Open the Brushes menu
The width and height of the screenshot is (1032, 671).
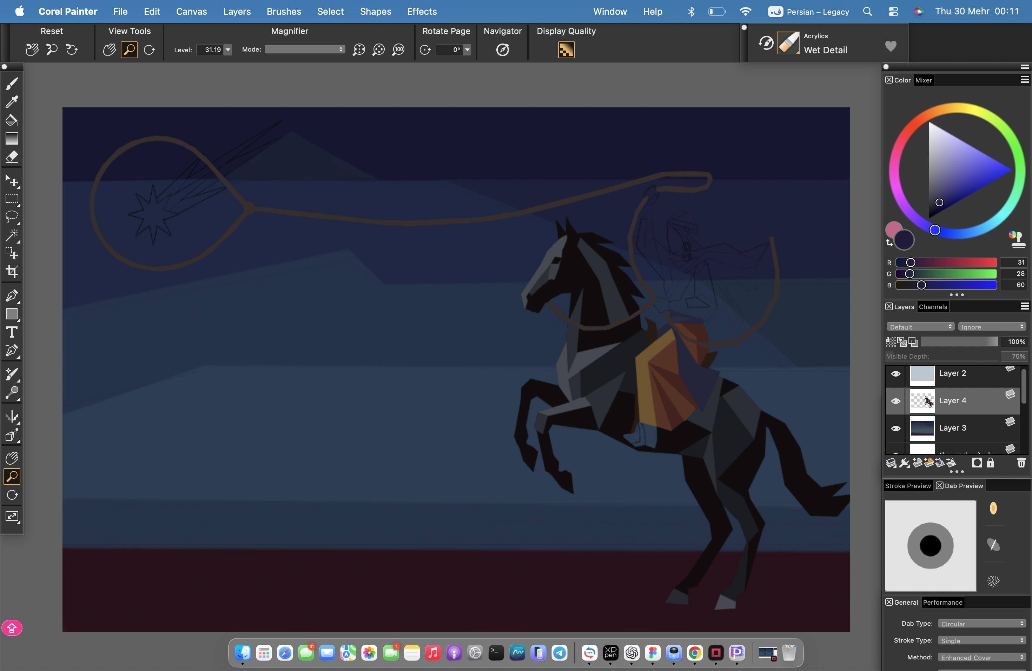click(284, 11)
